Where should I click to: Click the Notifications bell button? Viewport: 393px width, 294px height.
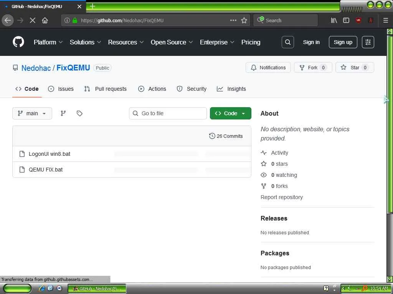268,67
